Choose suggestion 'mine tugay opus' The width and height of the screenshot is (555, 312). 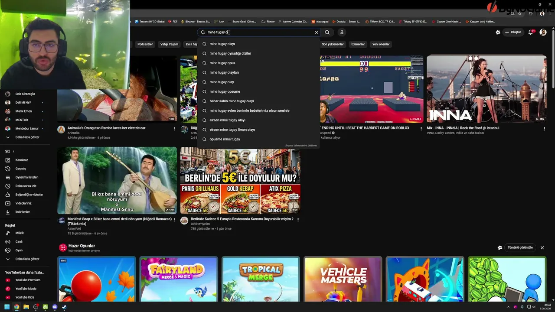click(x=258, y=63)
